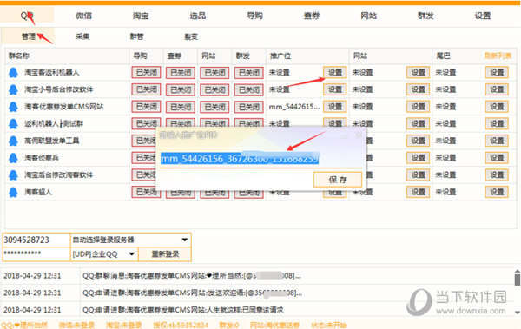Click 授权:tb59352834 in status bar
521x329 pixels.
coord(181,325)
